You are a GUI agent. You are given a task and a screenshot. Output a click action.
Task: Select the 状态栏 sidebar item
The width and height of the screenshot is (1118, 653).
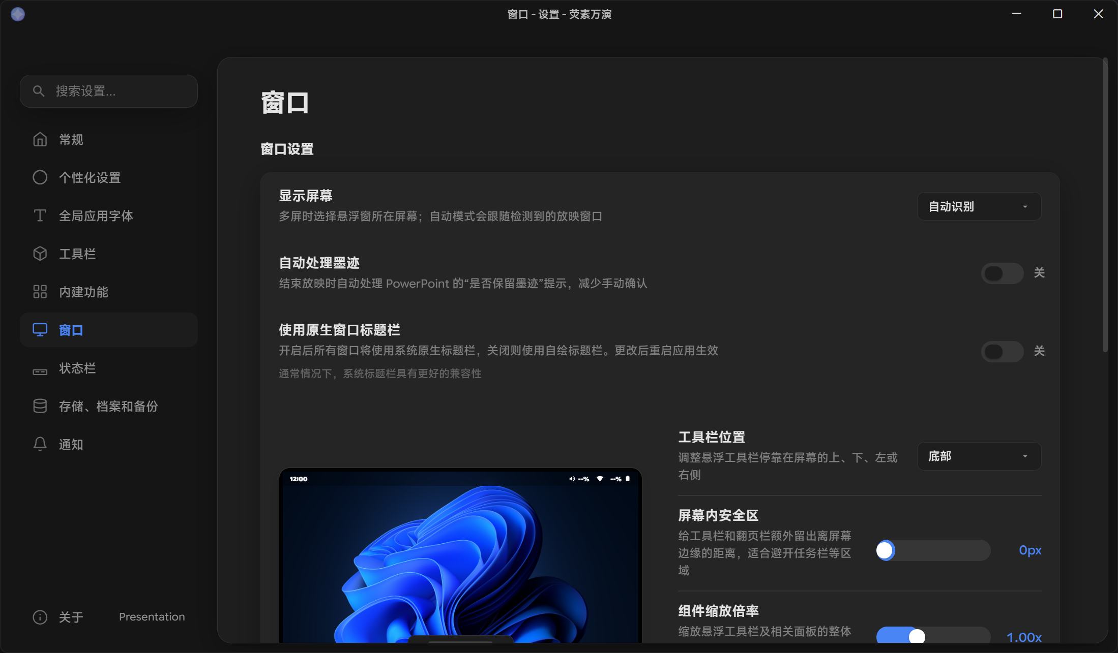click(x=109, y=368)
